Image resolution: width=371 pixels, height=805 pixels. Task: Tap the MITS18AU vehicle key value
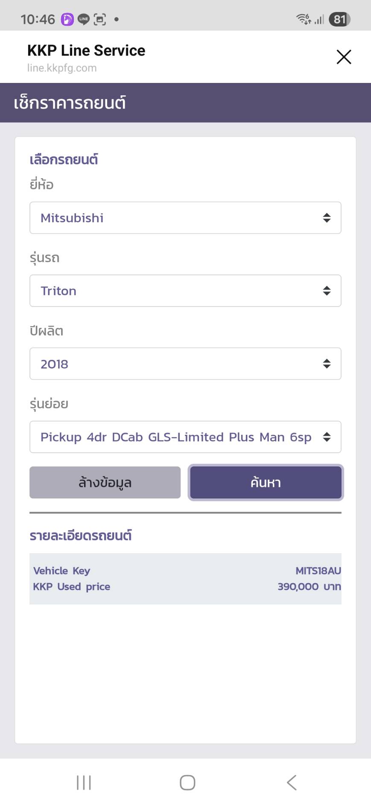[318, 571]
